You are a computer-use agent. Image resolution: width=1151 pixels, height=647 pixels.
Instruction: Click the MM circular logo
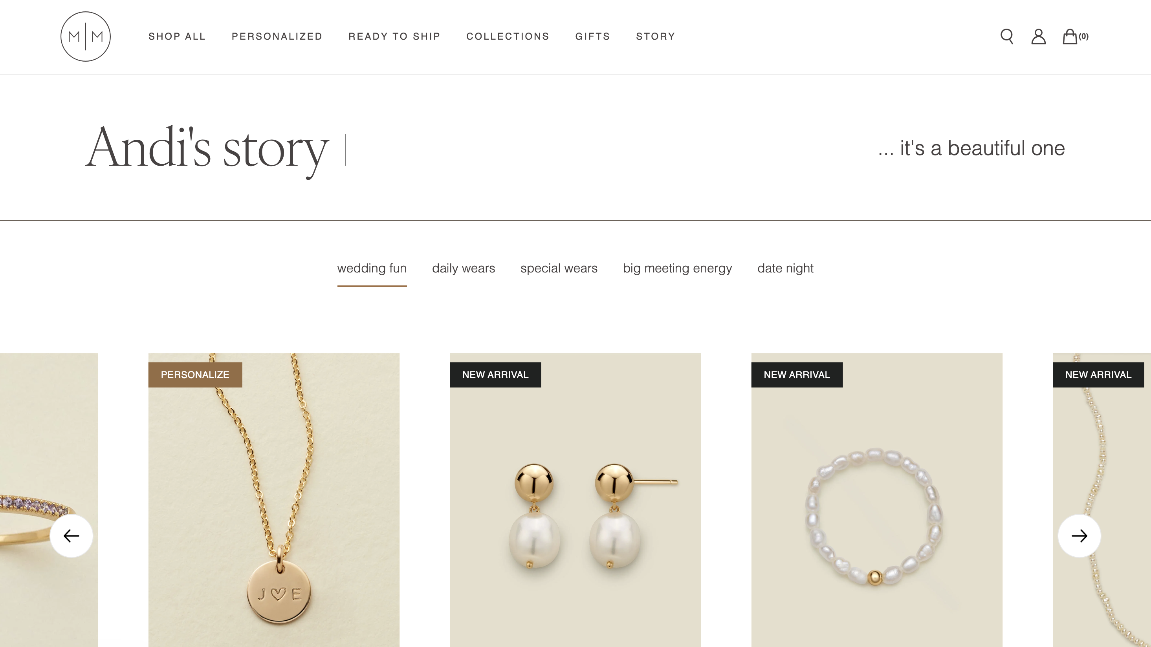point(85,37)
